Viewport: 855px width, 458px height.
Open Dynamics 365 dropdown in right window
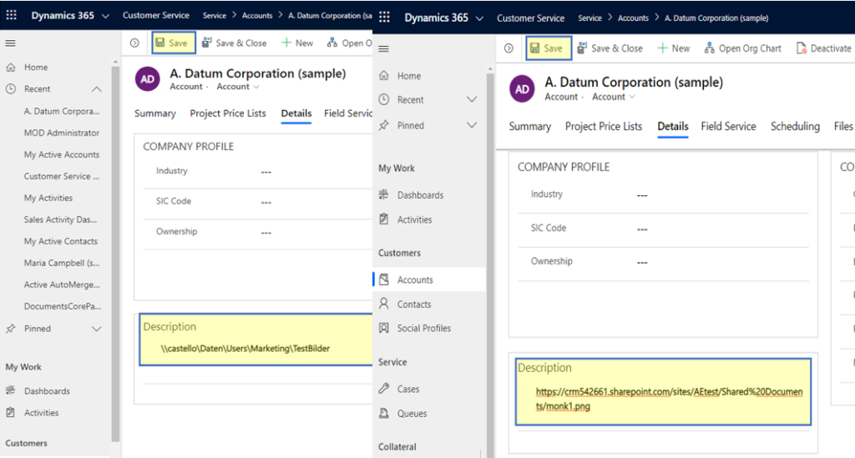click(479, 18)
